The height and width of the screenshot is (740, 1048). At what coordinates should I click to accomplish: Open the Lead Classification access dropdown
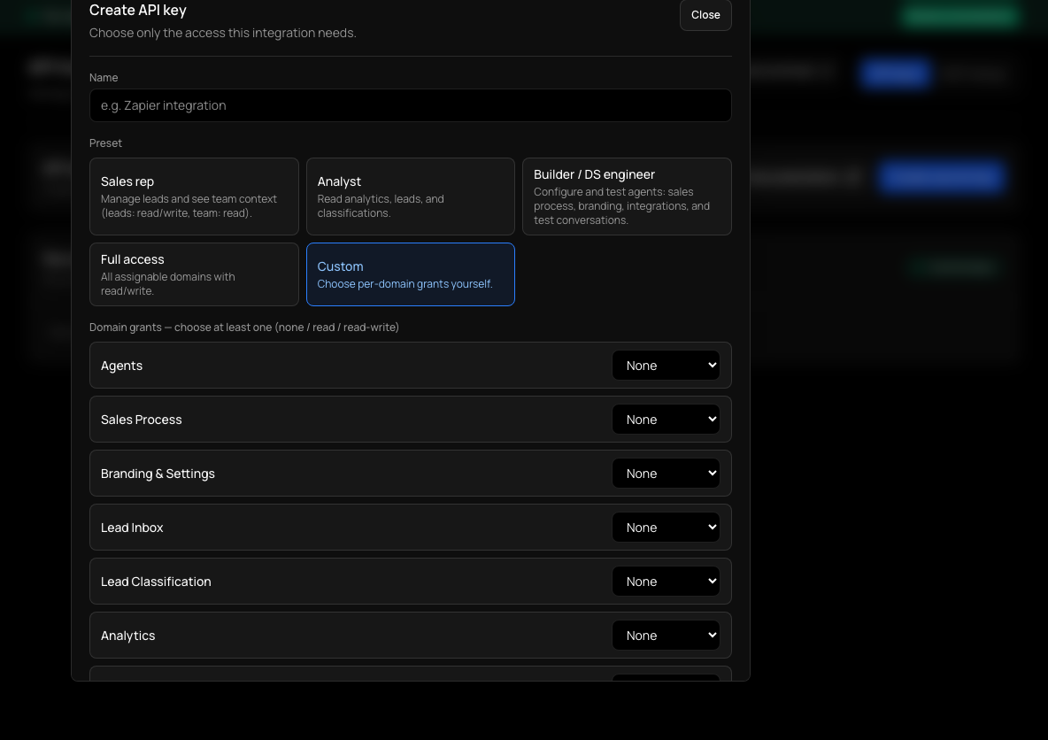tap(666, 582)
